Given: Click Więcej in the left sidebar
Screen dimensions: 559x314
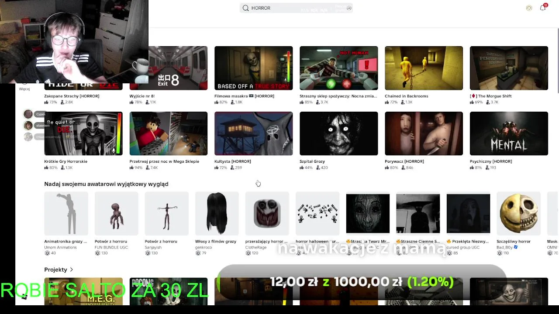Looking at the screenshot, I should (x=24, y=89).
